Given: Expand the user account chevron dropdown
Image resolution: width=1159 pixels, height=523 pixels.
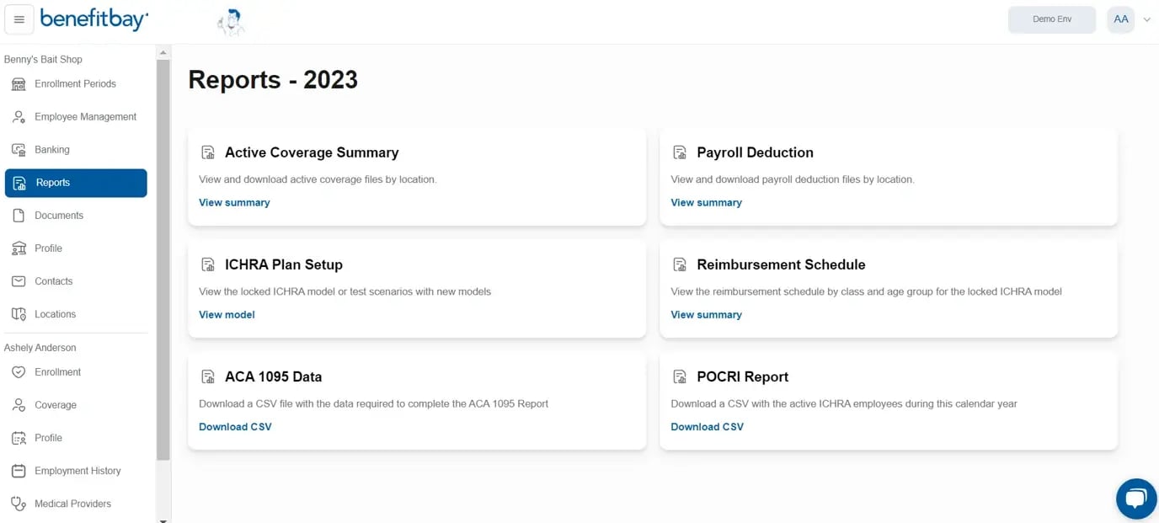Looking at the screenshot, I should (x=1146, y=19).
